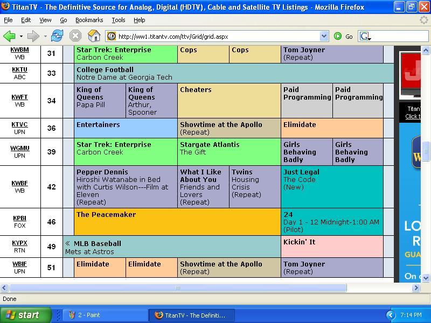Image resolution: width=431 pixels, height=323 pixels.
Task: Open the Home page icon
Action: (94, 36)
